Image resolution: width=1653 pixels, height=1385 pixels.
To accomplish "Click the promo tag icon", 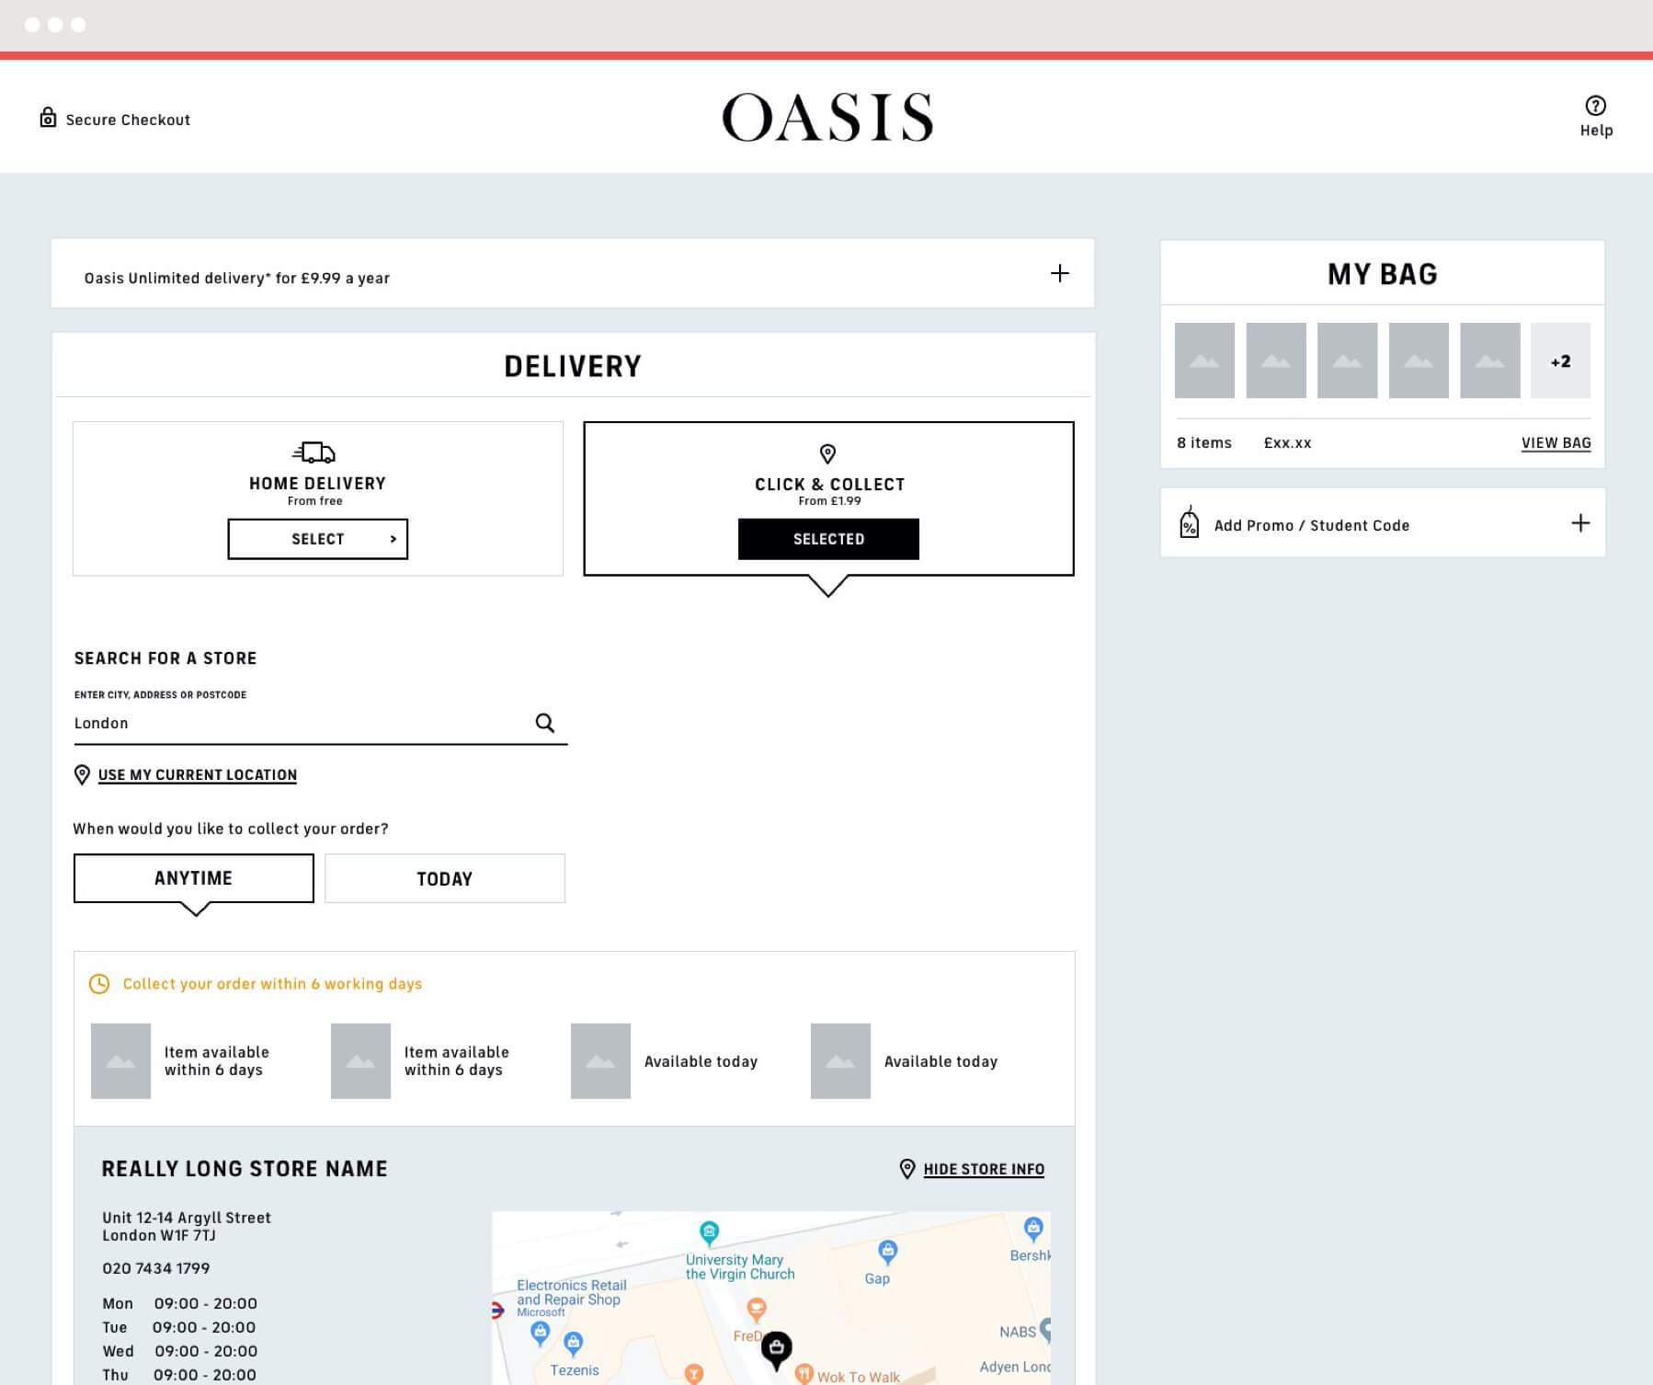I will click(1190, 522).
